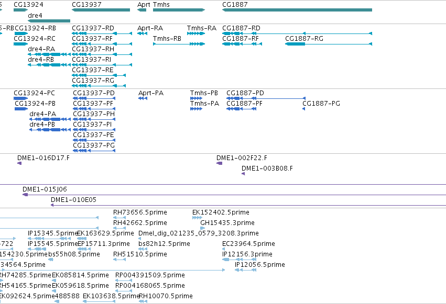Click EST bs55h08.5prime
The height and width of the screenshot is (304, 446).
point(51,260)
